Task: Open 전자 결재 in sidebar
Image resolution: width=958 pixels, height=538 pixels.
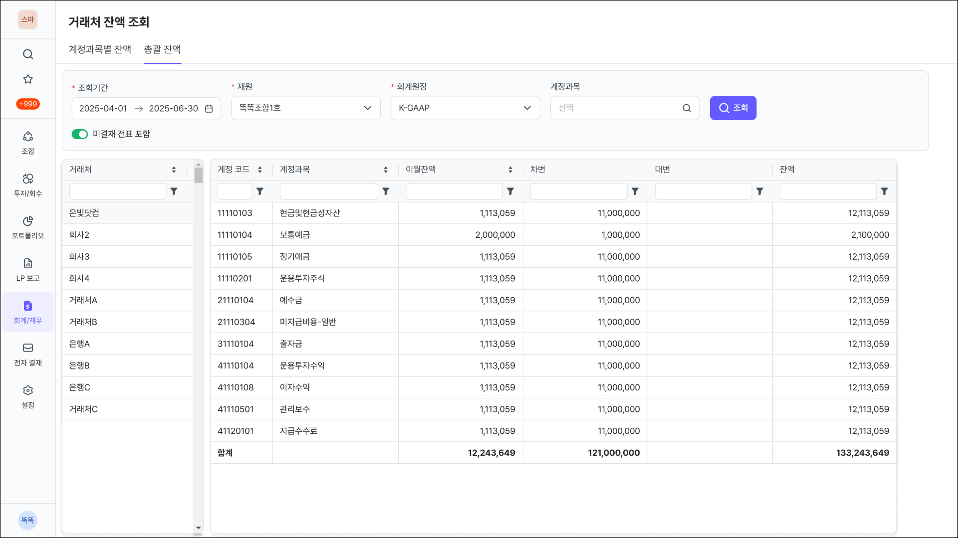Action: [28, 354]
